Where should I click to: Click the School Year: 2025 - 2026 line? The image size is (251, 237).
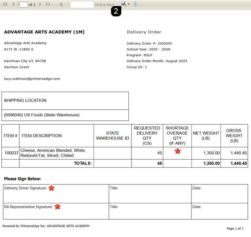(x=148, y=49)
